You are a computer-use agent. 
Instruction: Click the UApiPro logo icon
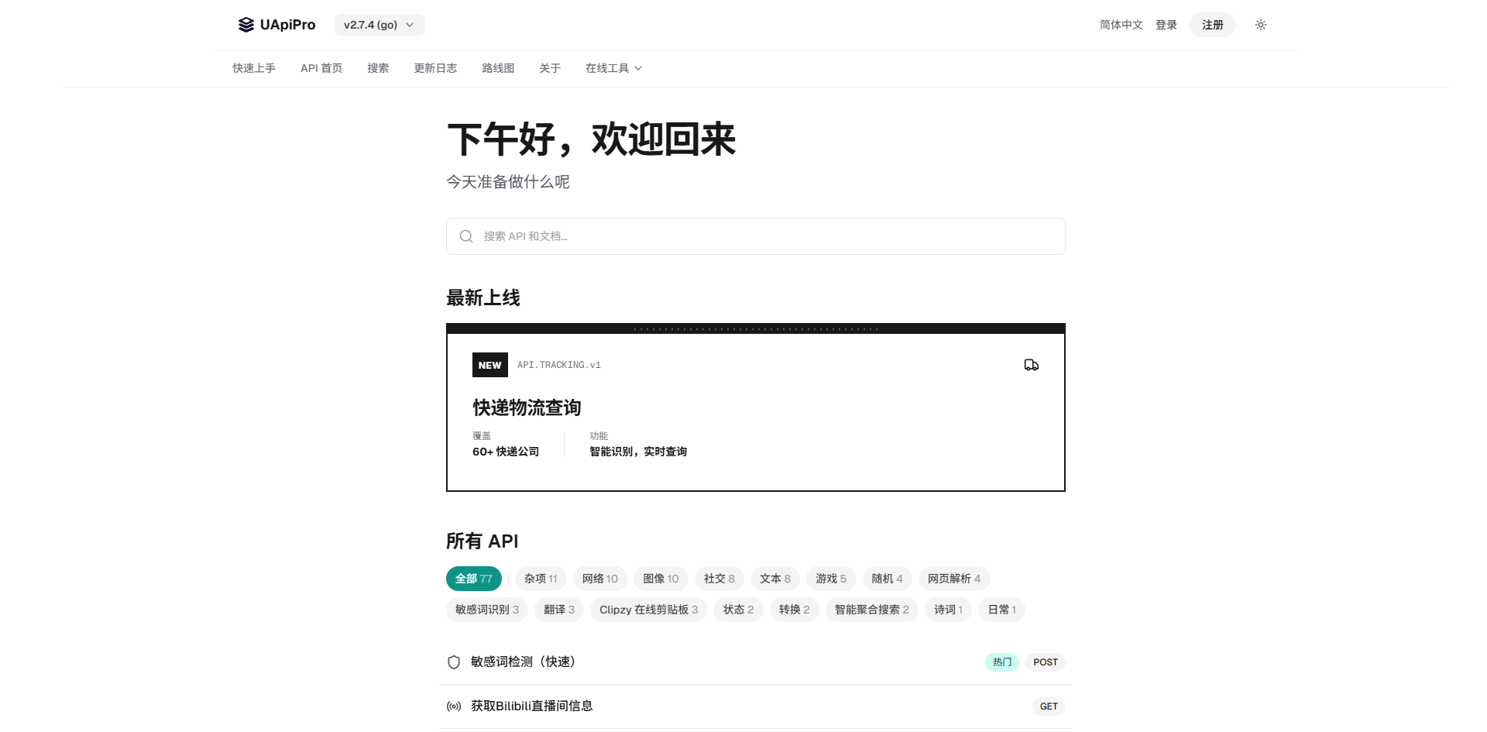click(246, 25)
